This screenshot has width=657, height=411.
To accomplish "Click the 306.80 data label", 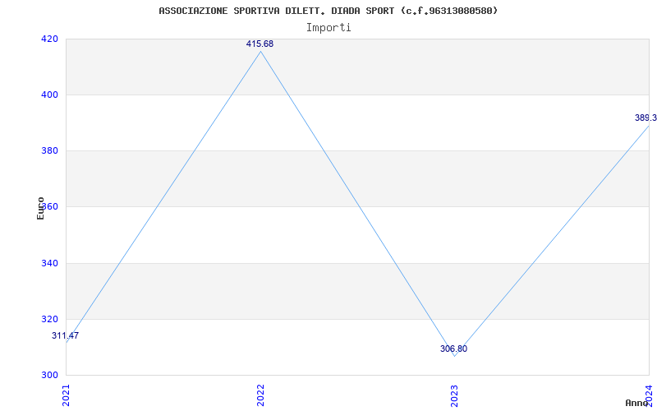I will point(454,349).
